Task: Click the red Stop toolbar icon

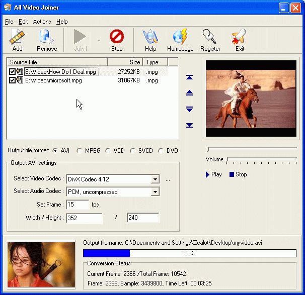Action: click(x=117, y=36)
